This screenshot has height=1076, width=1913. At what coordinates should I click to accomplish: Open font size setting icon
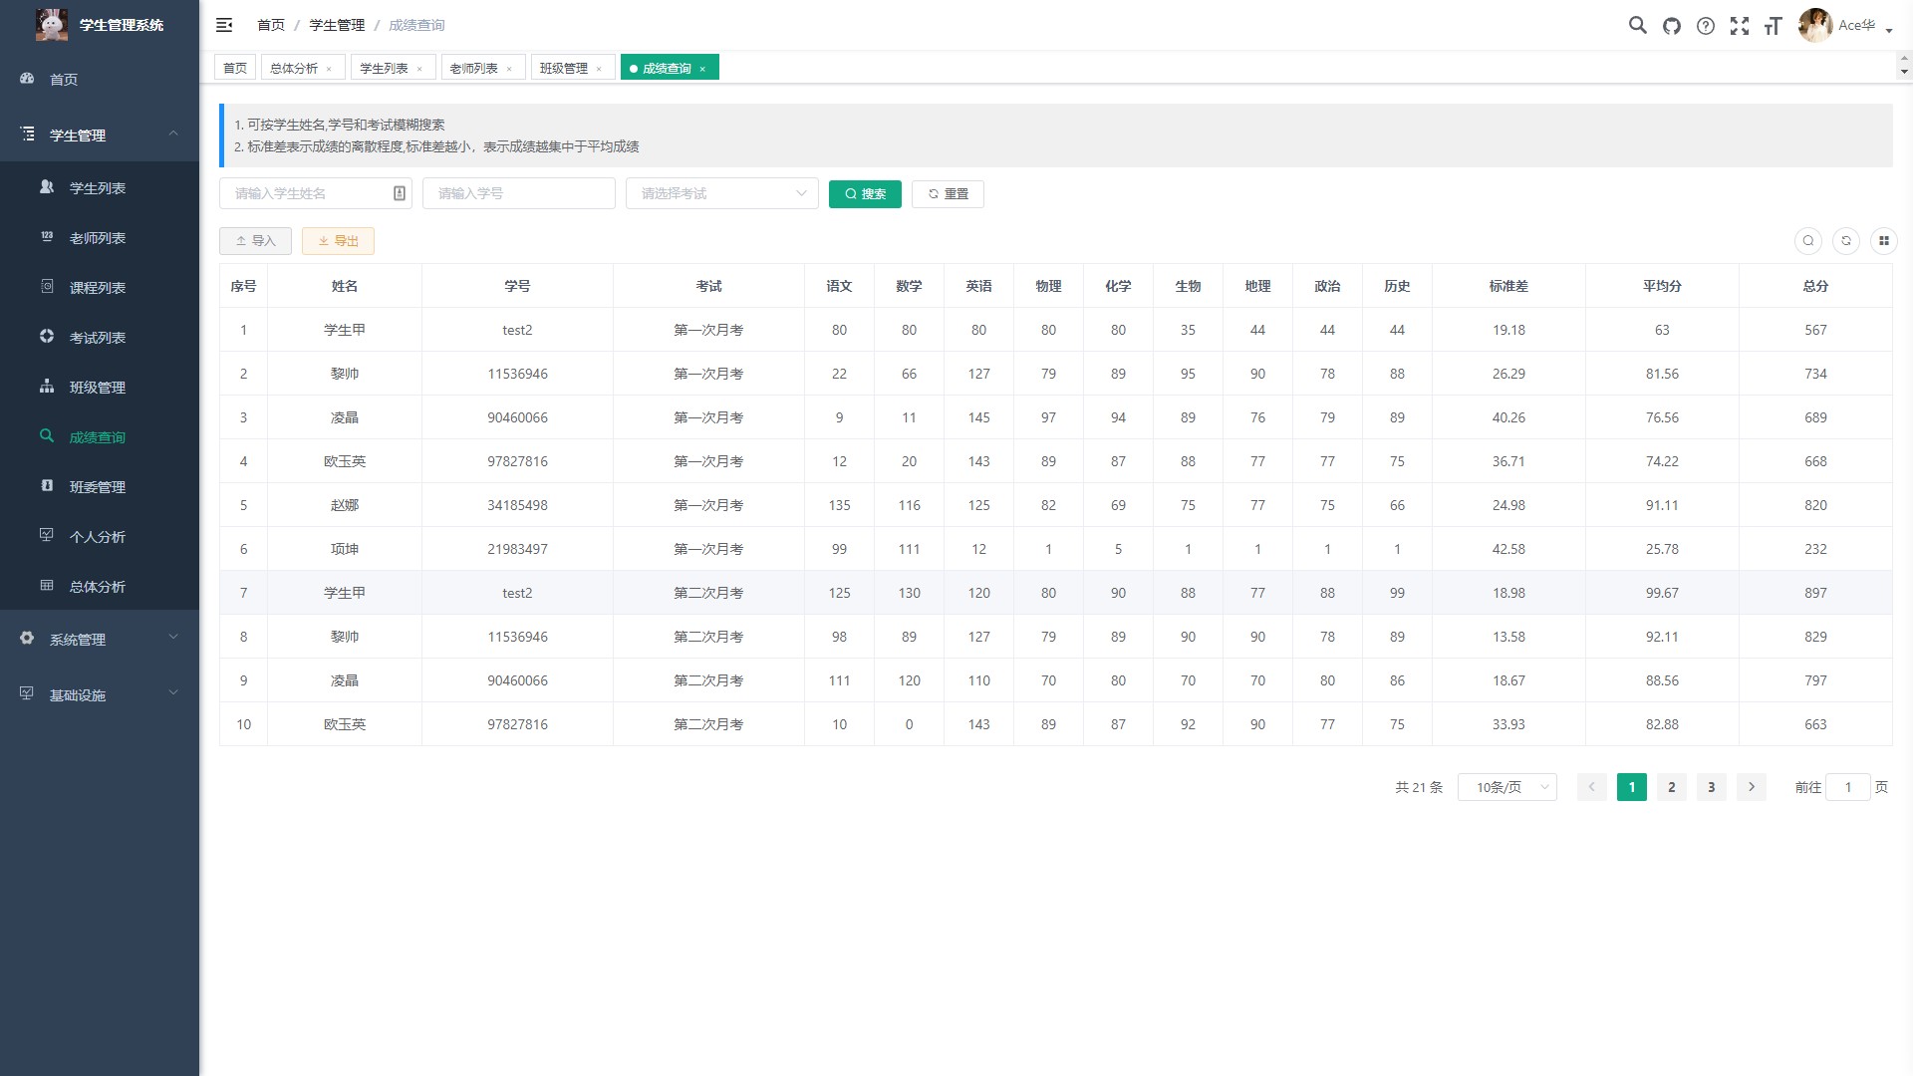pyautogui.click(x=1773, y=26)
